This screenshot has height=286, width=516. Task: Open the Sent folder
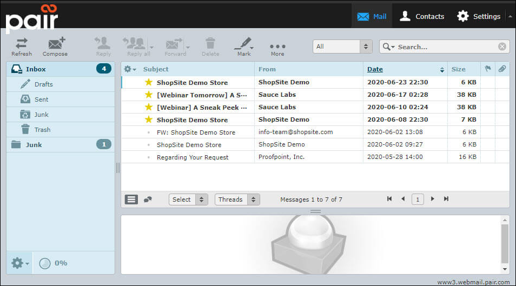tap(61, 99)
